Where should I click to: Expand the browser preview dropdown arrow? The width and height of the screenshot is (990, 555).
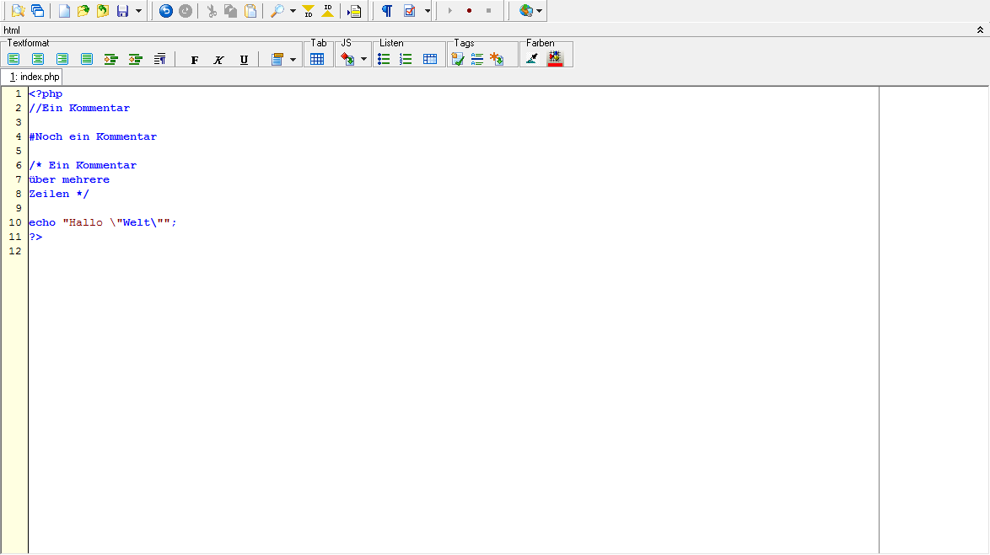pyautogui.click(x=539, y=12)
